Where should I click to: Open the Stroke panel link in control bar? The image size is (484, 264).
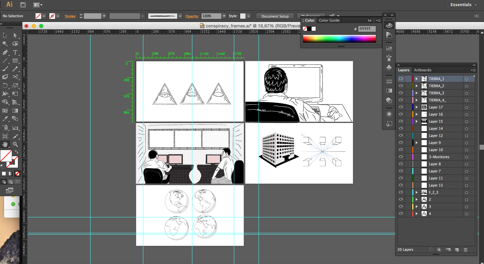(x=70, y=16)
